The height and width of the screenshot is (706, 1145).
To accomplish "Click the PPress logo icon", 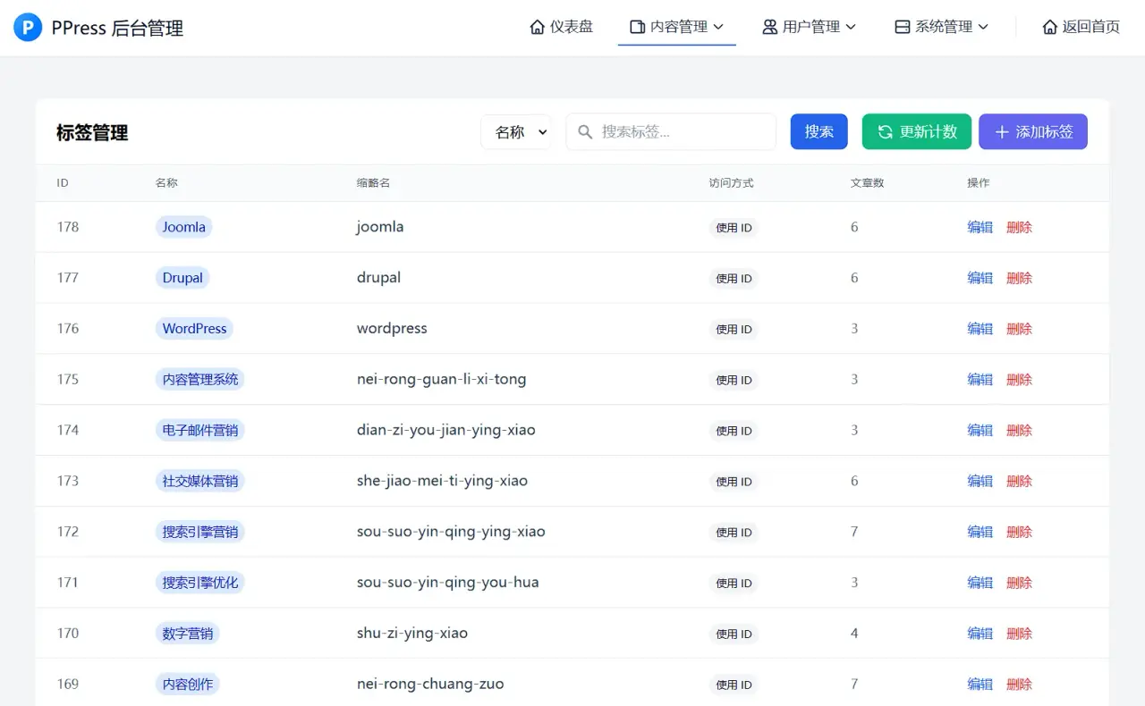I will [x=28, y=27].
